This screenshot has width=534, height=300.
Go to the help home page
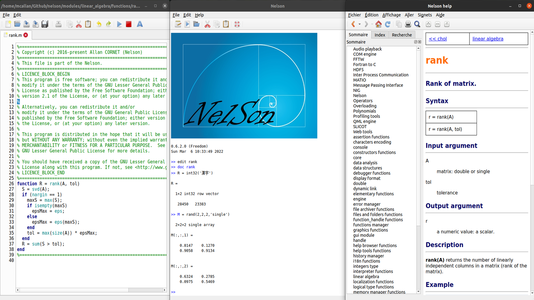tap(378, 24)
